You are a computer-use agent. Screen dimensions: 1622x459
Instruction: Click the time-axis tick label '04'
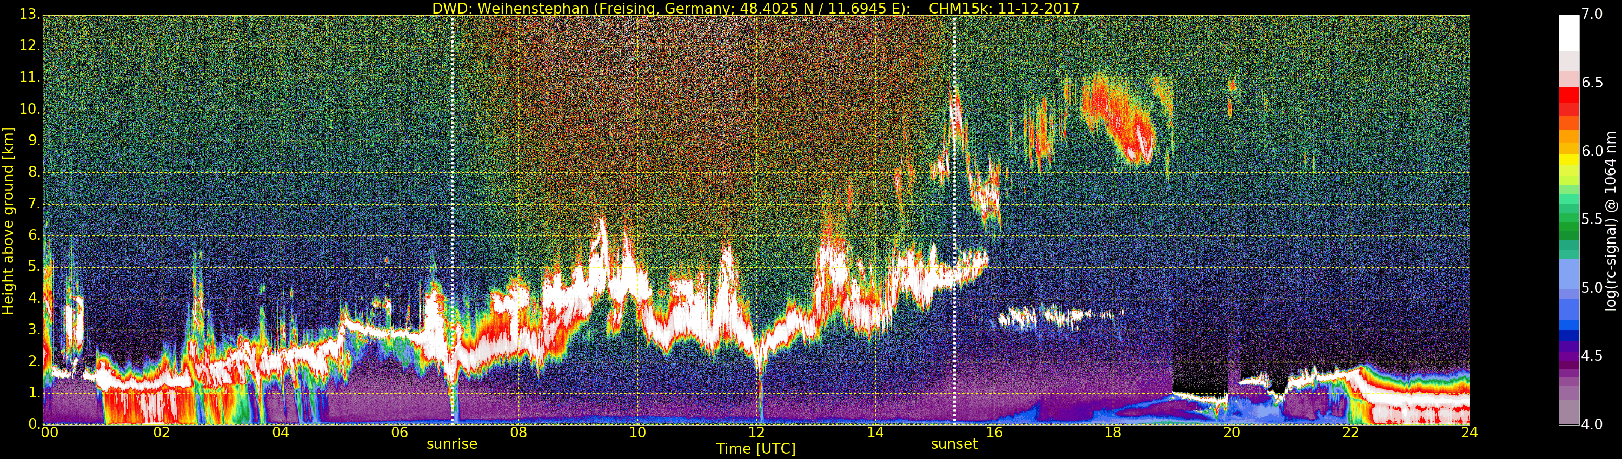(281, 432)
